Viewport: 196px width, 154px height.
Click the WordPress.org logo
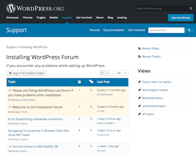(35, 8)
